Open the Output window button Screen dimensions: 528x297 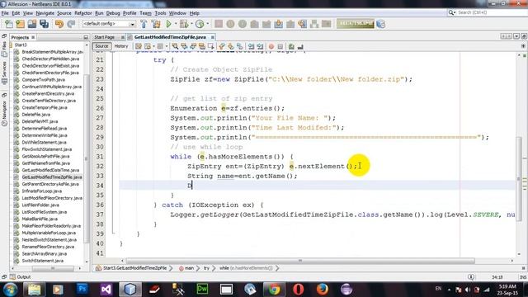tap(20, 277)
